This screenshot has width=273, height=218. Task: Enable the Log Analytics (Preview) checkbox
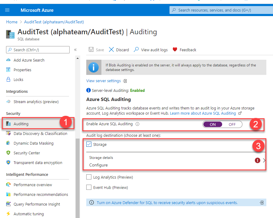click(89, 177)
